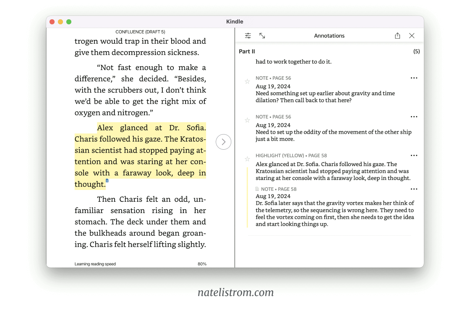Image resolution: width=470 pixels, height=312 pixels.
Task: Star the yellow highlight on page 58
Action: tap(247, 159)
